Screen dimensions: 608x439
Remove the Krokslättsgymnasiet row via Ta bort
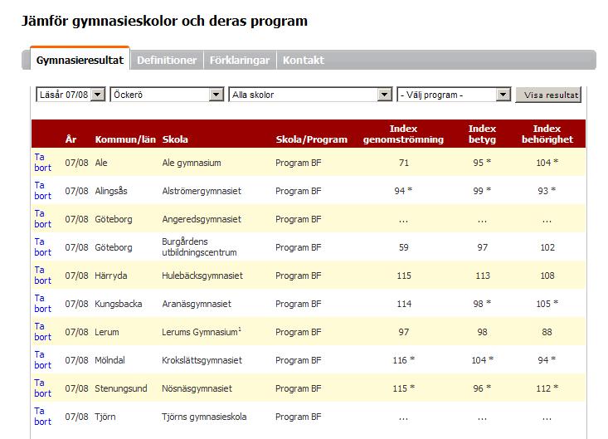click(x=42, y=360)
